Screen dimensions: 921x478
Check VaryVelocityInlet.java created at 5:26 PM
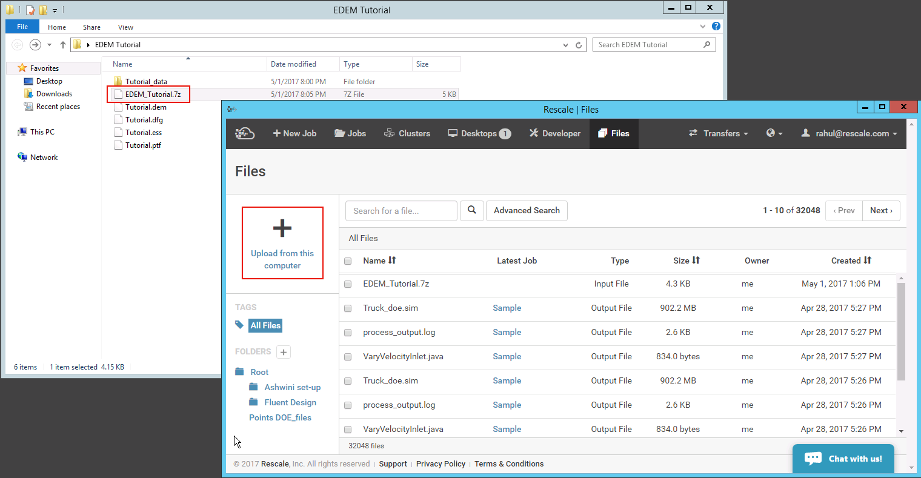click(348, 430)
